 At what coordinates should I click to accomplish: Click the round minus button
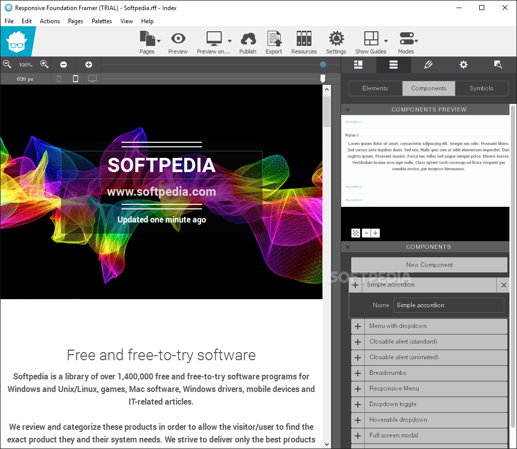pos(63,65)
